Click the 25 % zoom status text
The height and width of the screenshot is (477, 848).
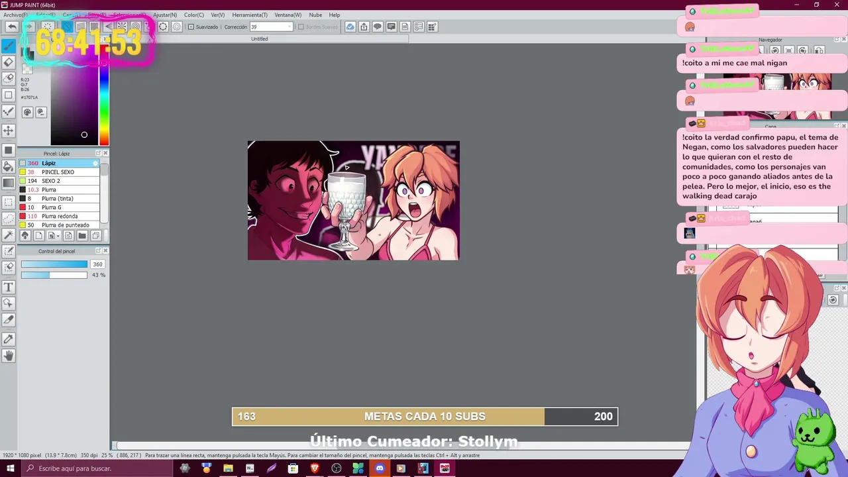[x=106, y=455]
